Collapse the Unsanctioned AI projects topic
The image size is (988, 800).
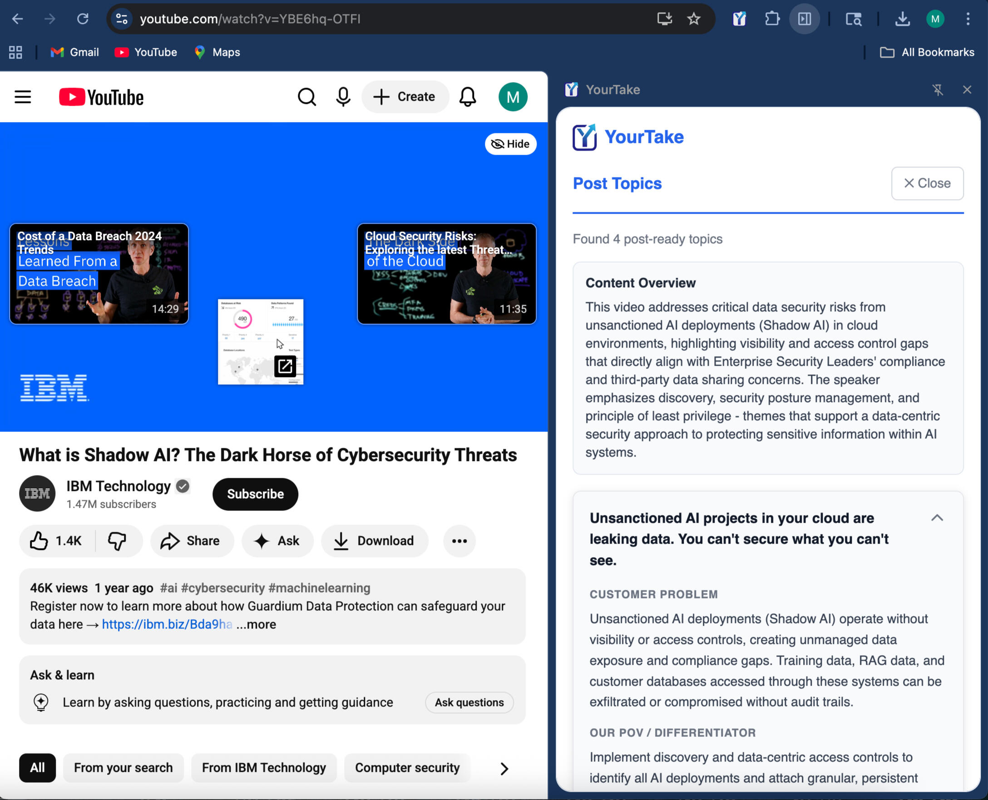pos(936,517)
